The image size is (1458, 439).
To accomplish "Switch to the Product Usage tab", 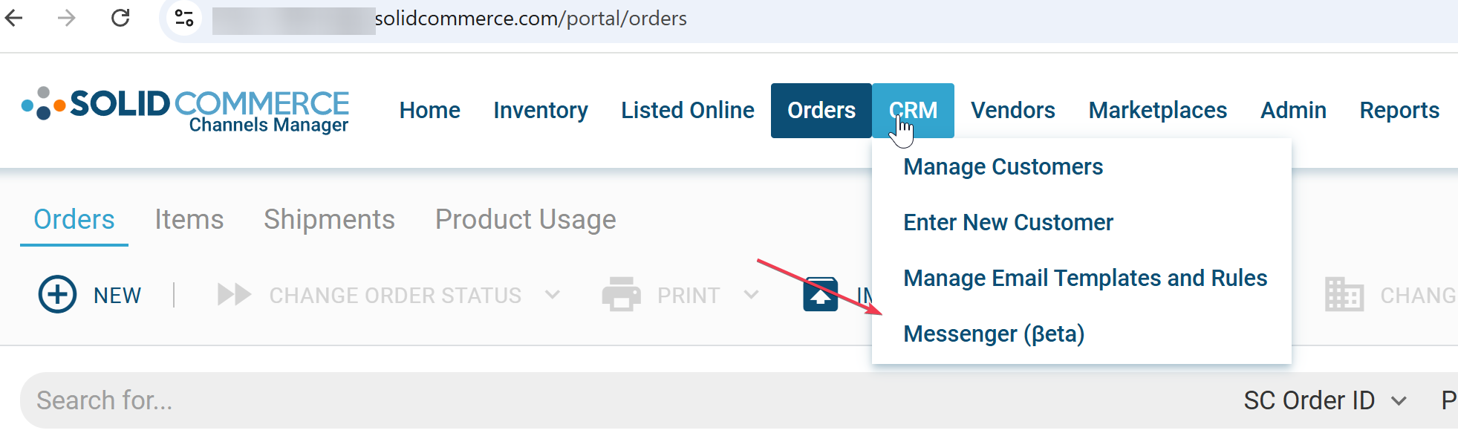I will (526, 220).
